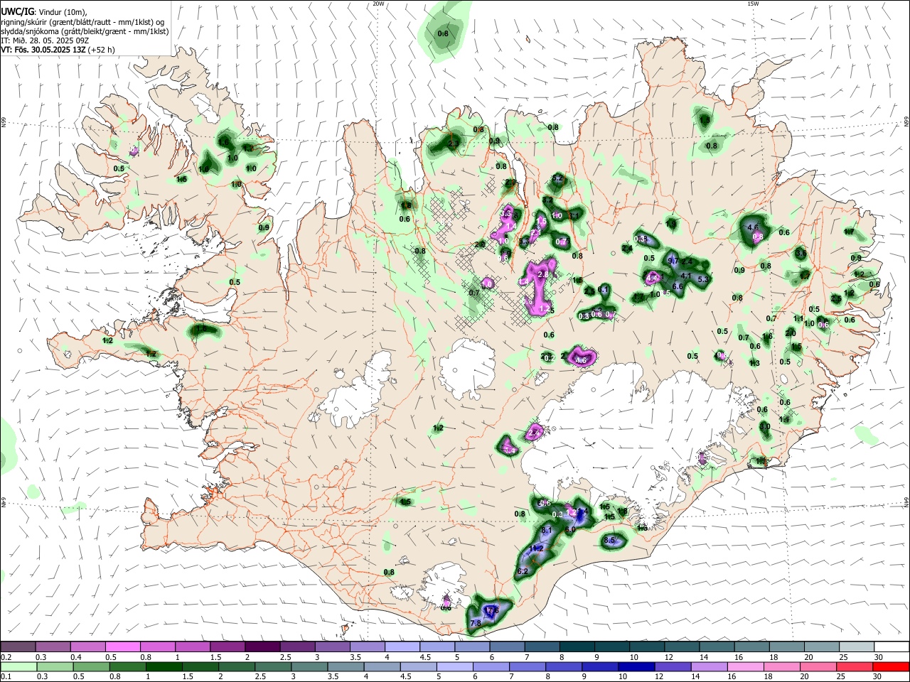Click the dark teal 9 swatch in upper legend row
This screenshot has width=910, height=682.
coord(612,646)
